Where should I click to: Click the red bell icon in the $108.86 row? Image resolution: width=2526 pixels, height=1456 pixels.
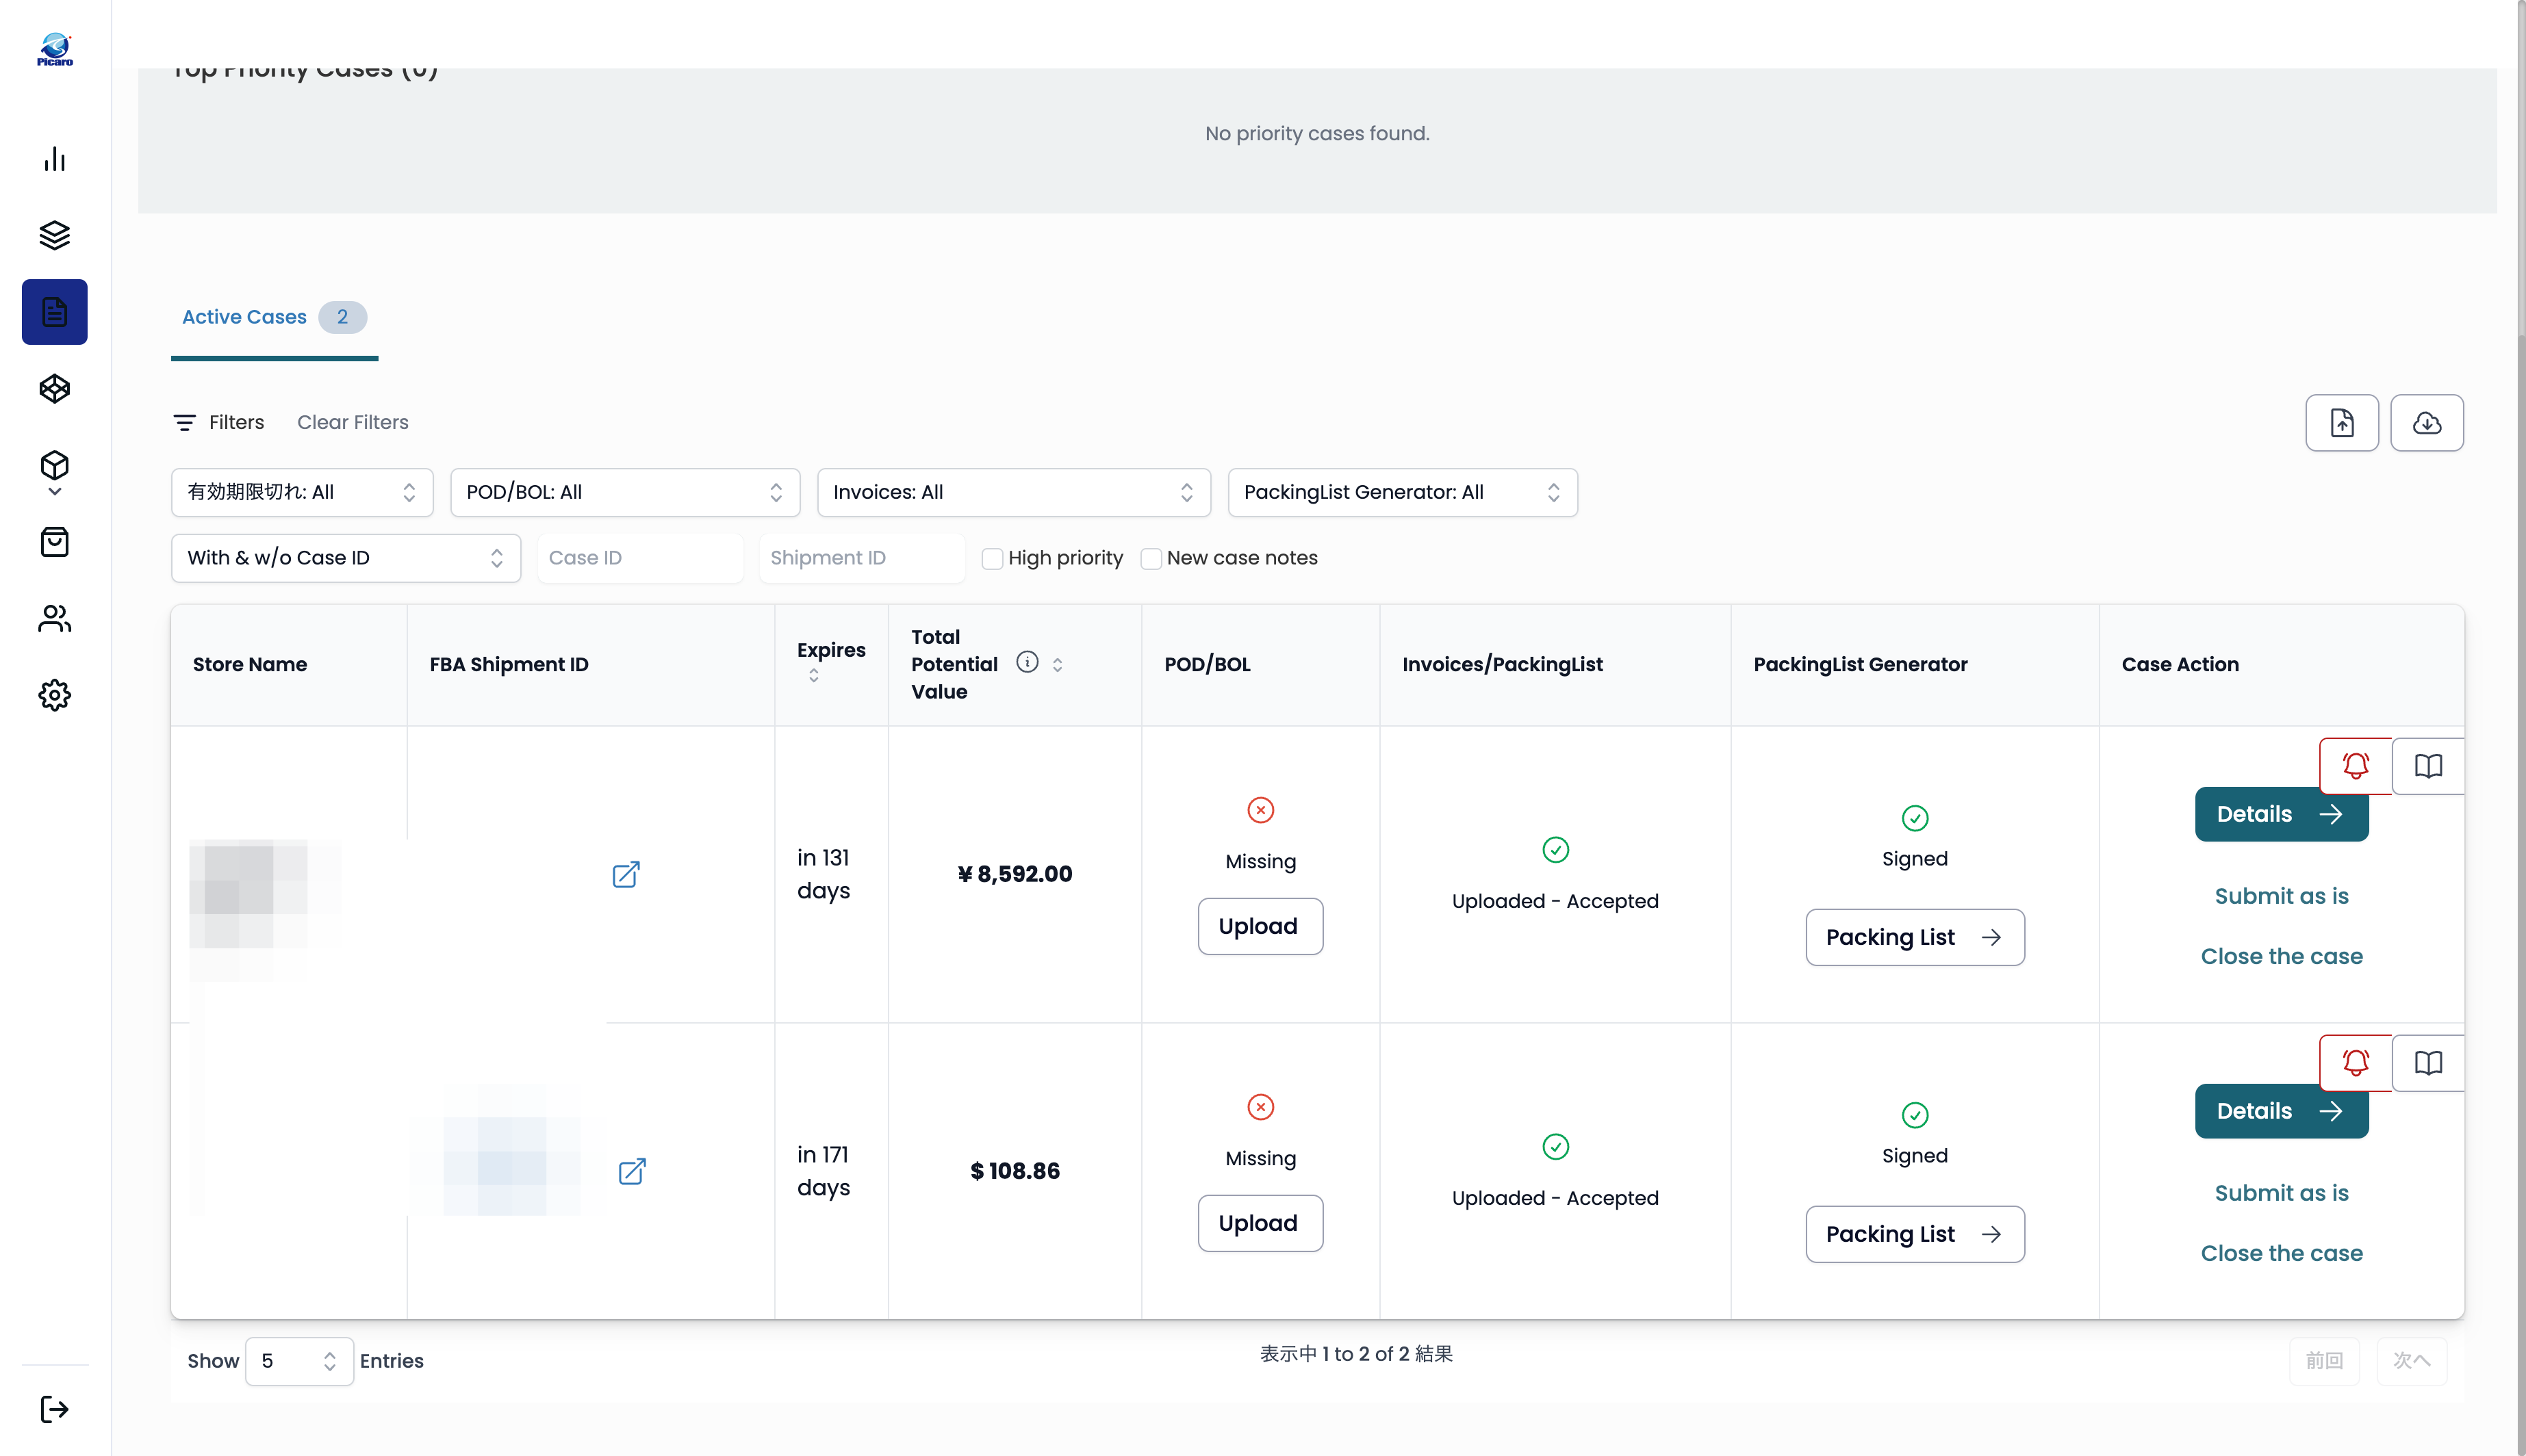click(x=2356, y=1063)
